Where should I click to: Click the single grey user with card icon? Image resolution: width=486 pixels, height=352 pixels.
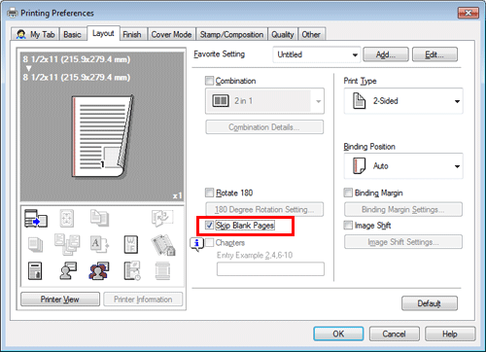[68, 270]
